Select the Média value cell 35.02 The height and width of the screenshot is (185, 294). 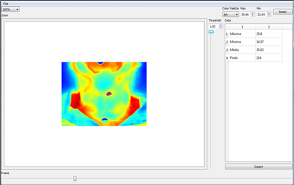pyautogui.click(x=268, y=50)
